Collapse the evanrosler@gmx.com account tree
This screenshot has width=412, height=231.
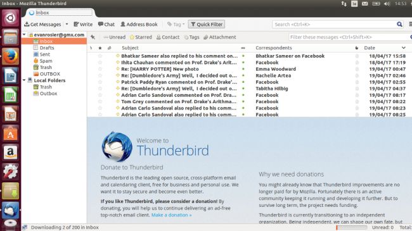pos(24,35)
